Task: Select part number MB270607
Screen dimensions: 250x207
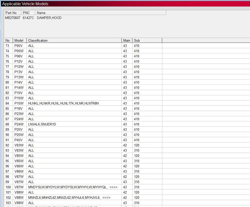Action: point(12,18)
